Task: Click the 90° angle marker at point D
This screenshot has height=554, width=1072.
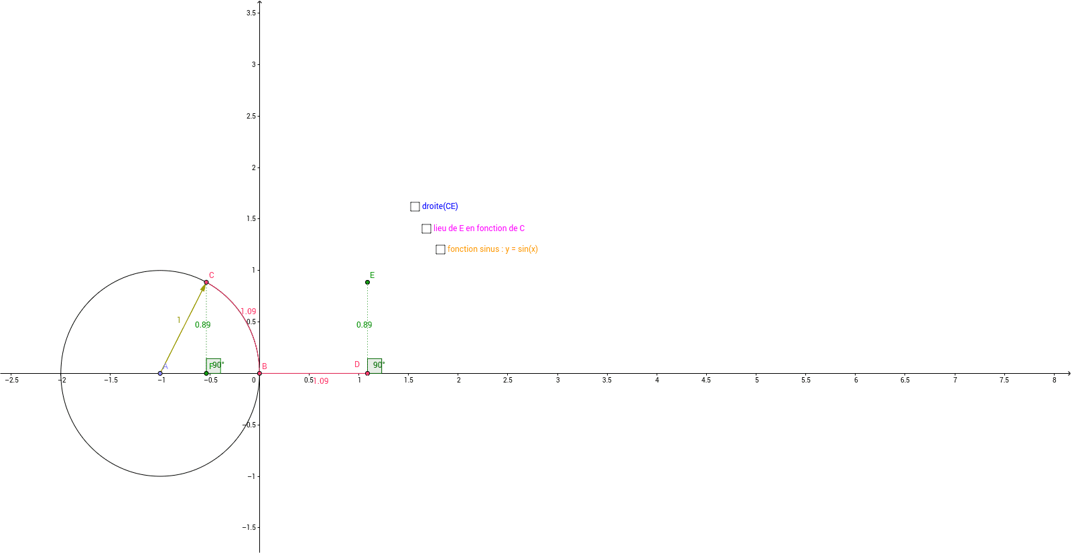Action: (x=375, y=366)
